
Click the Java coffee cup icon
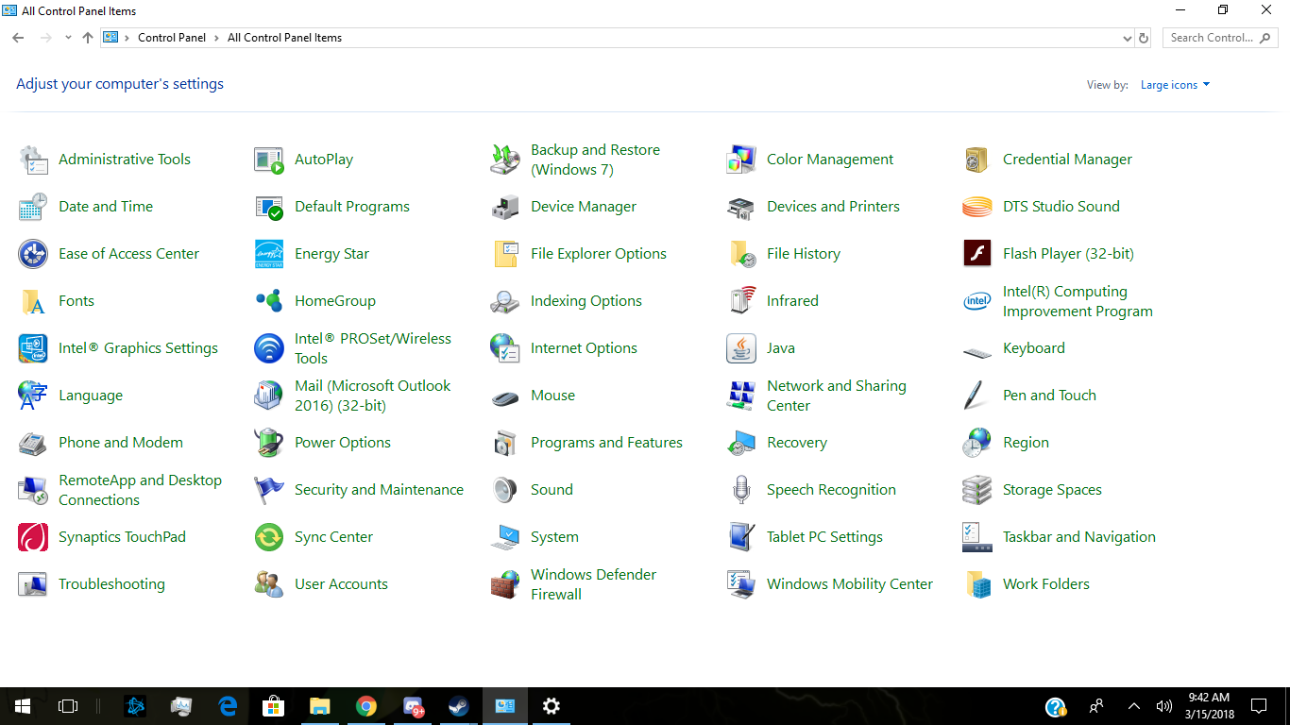click(741, 348)
